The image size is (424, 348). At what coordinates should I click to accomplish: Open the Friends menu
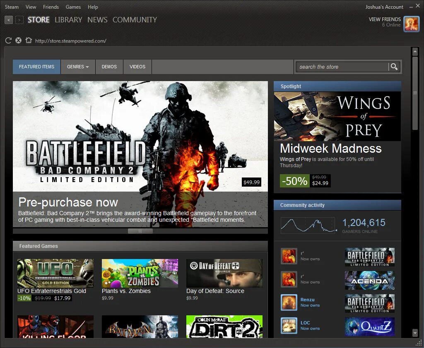pos(51,7)
